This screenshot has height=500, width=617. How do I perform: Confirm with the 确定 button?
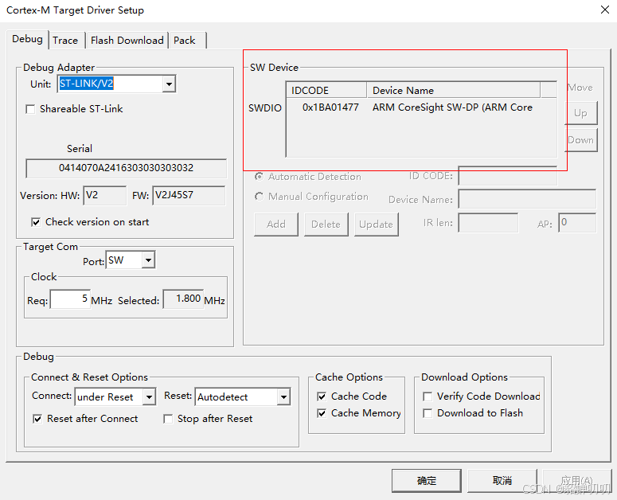point(427,480)
